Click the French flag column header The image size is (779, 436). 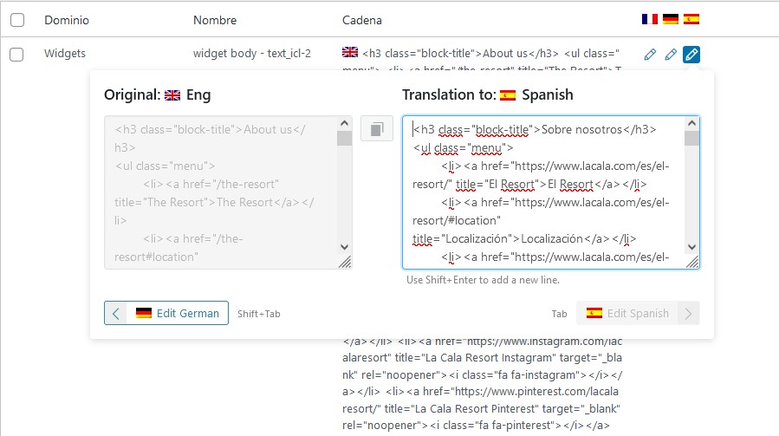650,19
